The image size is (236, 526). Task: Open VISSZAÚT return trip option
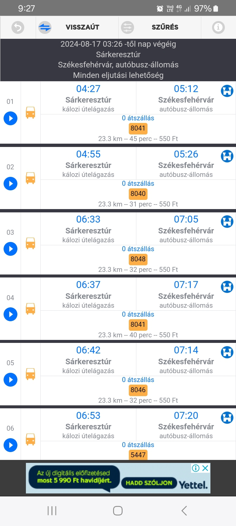point(82,27)
